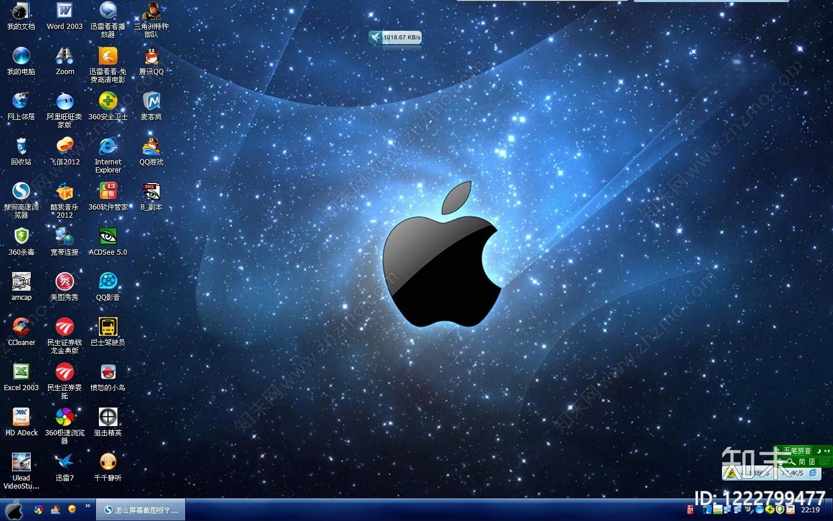The height and width of the screenshot is (521, 833).
Task: Launch 360 browser from quick launch
Action: point(38,509)
